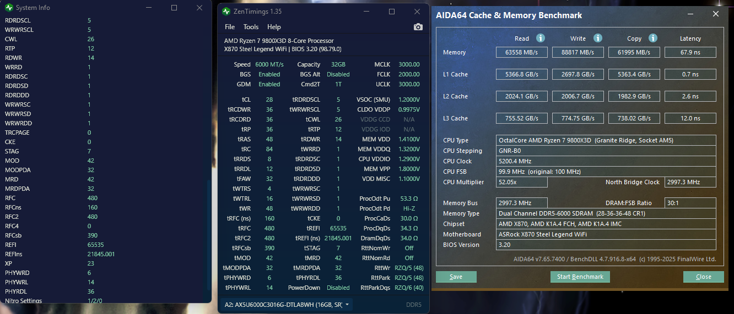
Task: Click the Speed value 6000 MT/s
Action: click(x=269, y=64)
